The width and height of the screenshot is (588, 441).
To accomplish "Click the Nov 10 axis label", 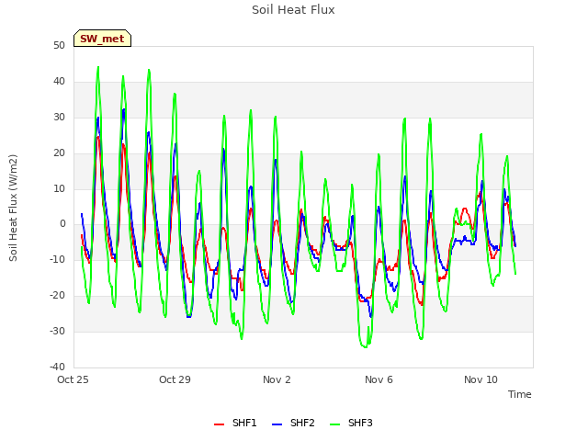I will [481, 379].
